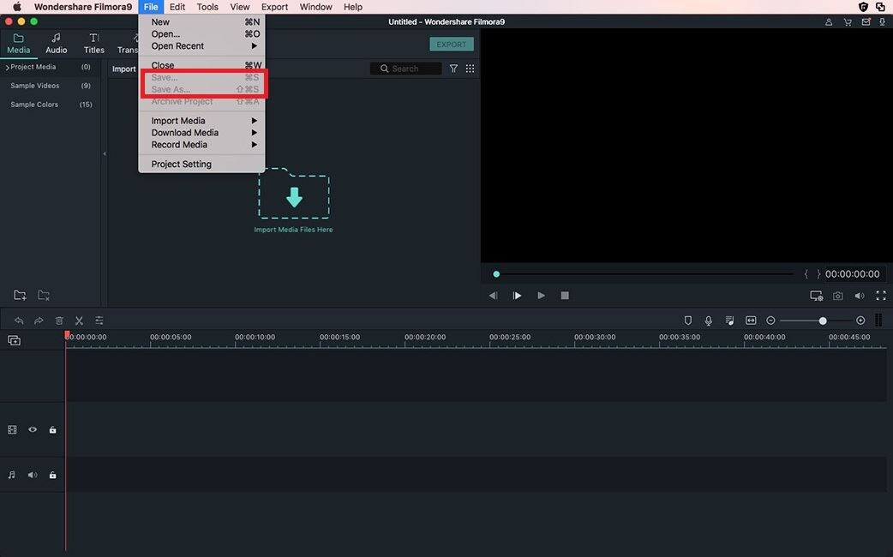
Task: Zoom in the timeline with plus icon
Action: pos(860,320)
